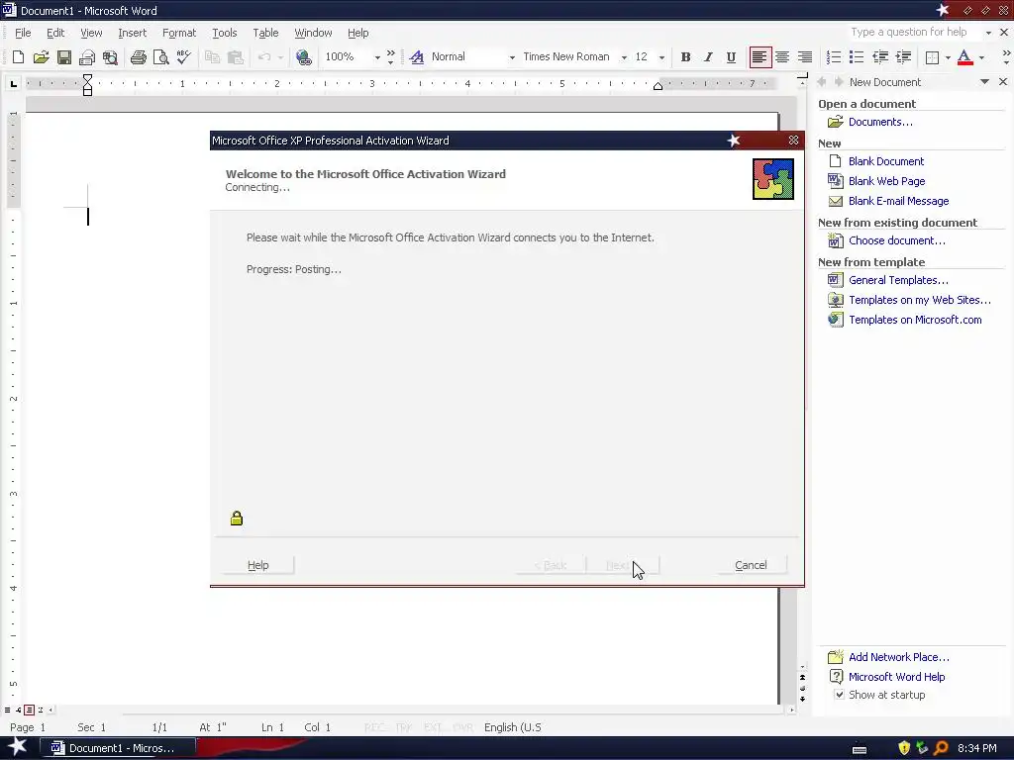Apply the red Font Color swatch
This screenshot has height=760, width=1014.
(964, 56)
